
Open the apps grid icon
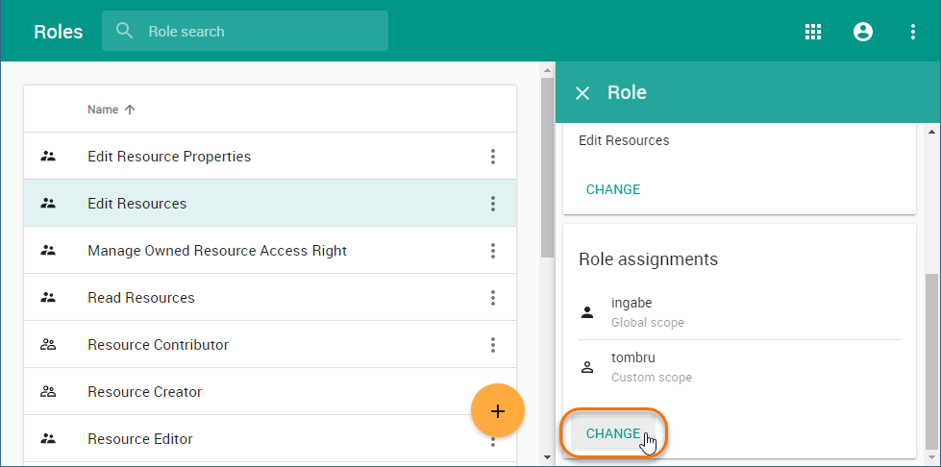813,32
